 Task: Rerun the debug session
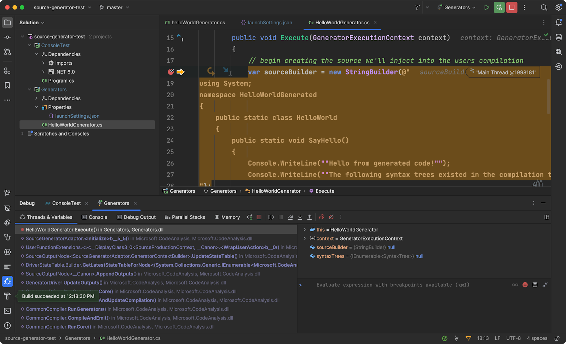pos(250,217)
